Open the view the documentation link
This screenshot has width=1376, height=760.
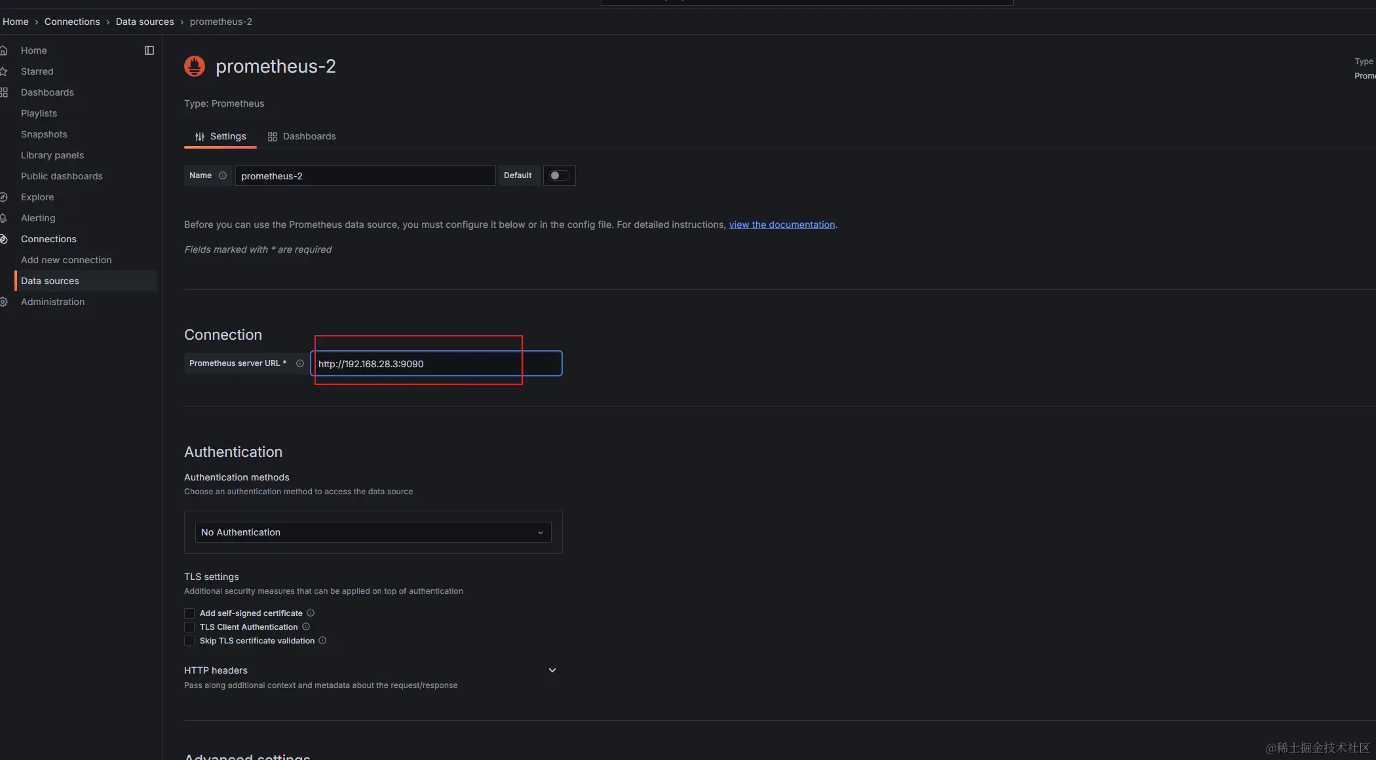pyautogui.click(x=782, y=225)
